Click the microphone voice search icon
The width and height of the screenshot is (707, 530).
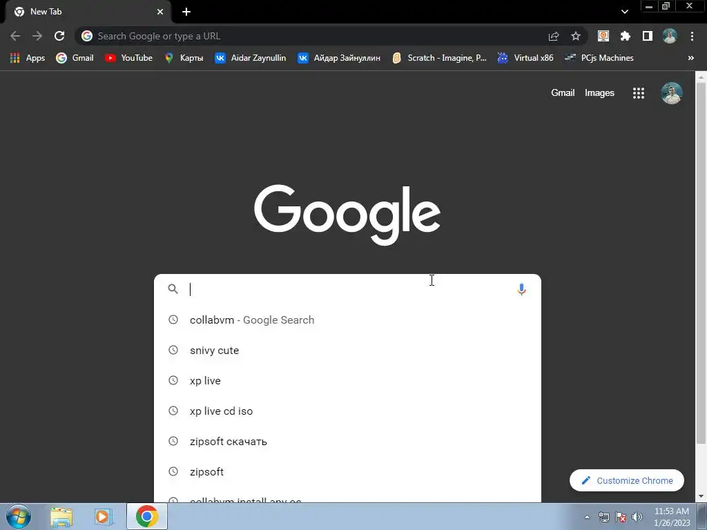click(521, 289)
